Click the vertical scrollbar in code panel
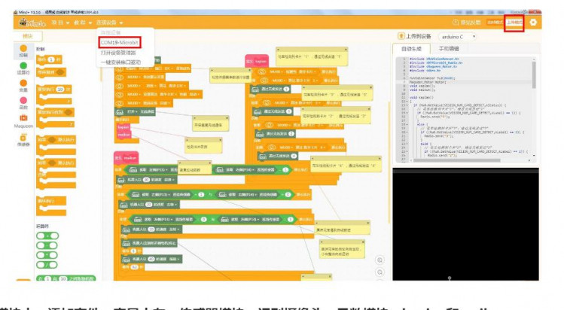Image resolution: width=564 pixels, height=310 pixels. click(x=534, y=74)
